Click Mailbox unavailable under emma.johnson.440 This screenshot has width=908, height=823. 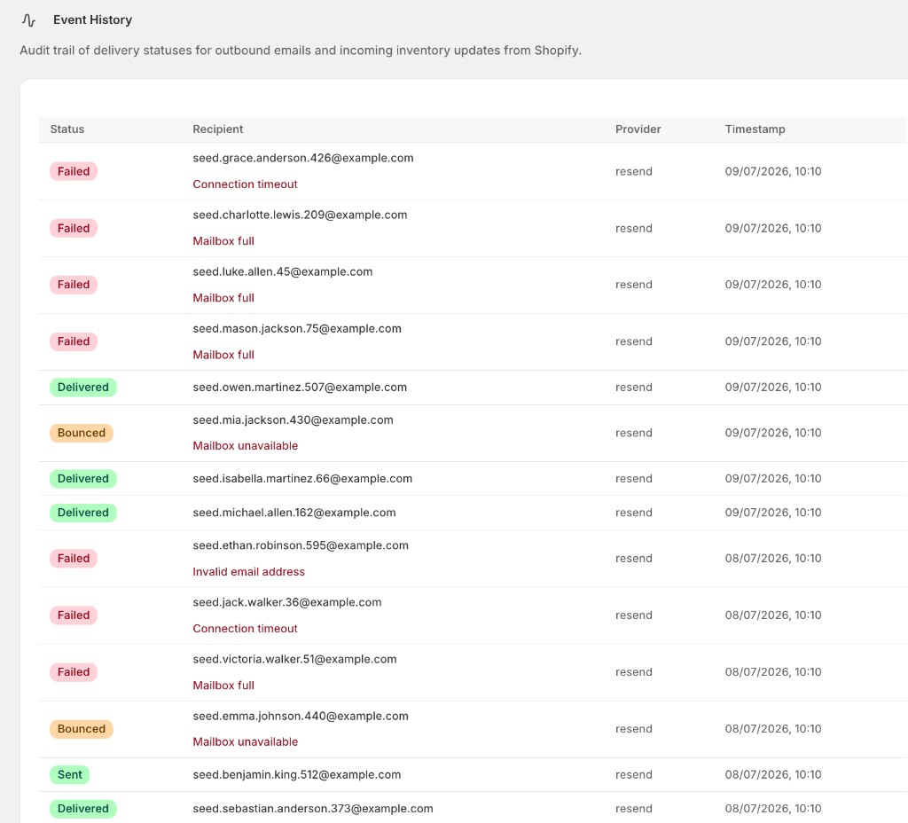[x=246, y=742]
